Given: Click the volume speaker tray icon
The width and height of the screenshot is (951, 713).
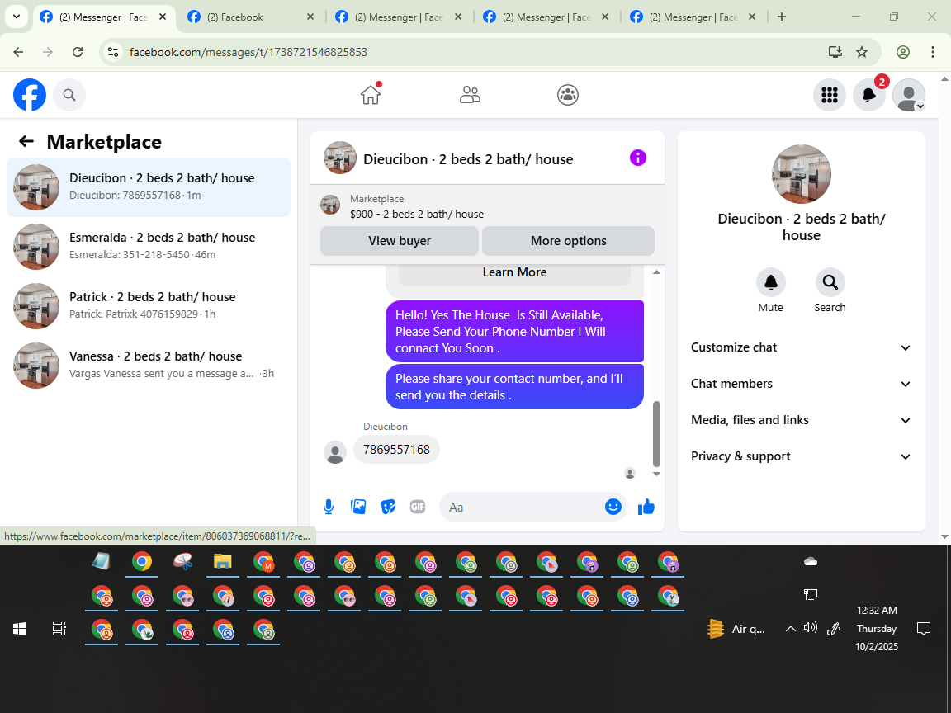Looking at the screenshot, I should coord(811,628).
